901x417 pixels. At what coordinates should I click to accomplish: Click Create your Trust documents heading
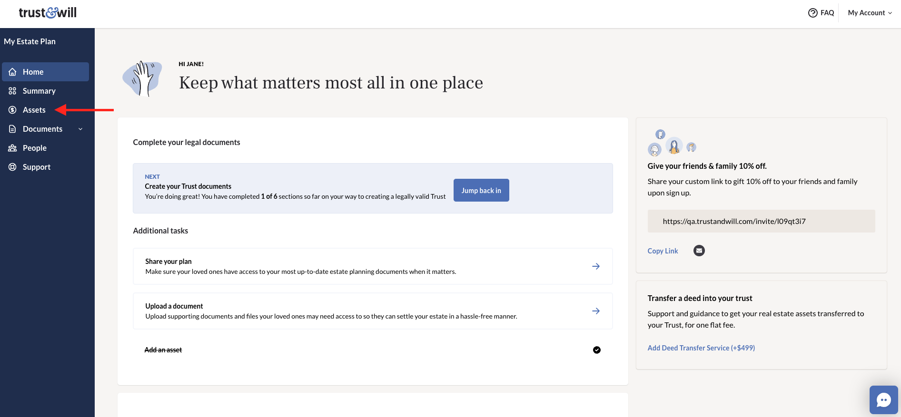(188, 186)
